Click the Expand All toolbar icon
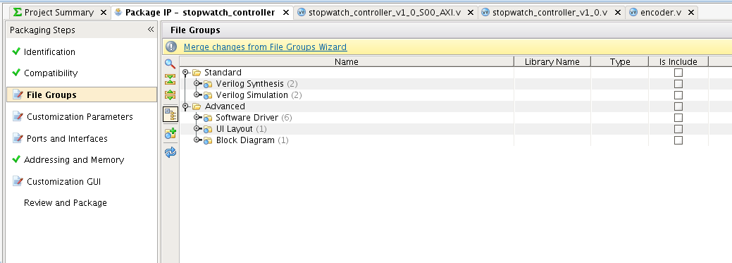Screen dimensions: 732x263 pyautogui.click(x=170, y=94)
